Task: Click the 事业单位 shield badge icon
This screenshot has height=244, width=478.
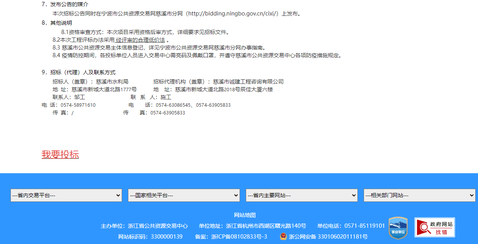Action: 398,228
